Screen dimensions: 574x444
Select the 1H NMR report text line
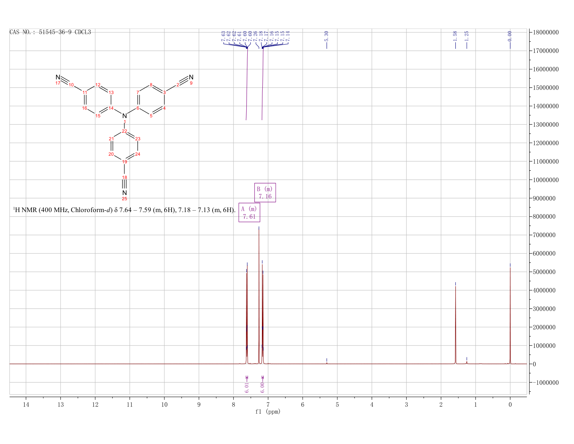click(125, 210)
